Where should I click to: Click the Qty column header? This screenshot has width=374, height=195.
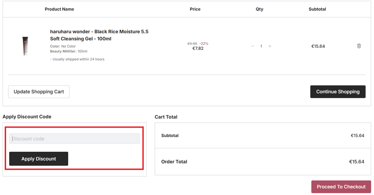[259, 9]
